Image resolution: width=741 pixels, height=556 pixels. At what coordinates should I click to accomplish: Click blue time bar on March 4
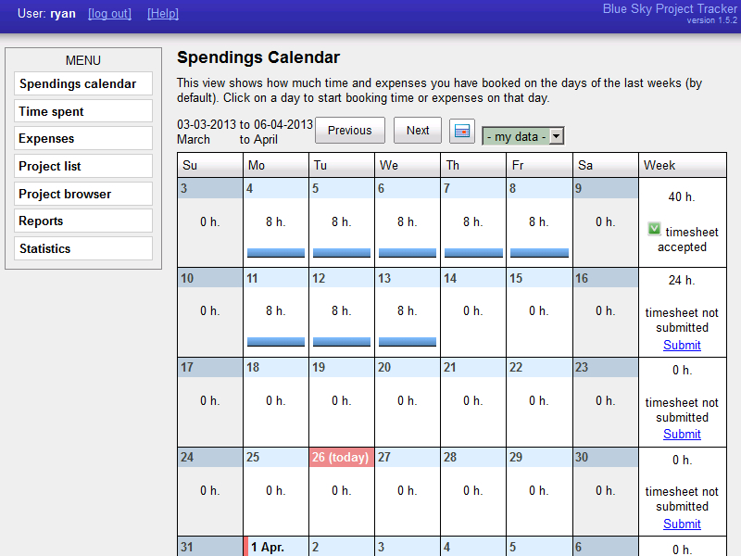pyautogui.click(x=276, y=253)
